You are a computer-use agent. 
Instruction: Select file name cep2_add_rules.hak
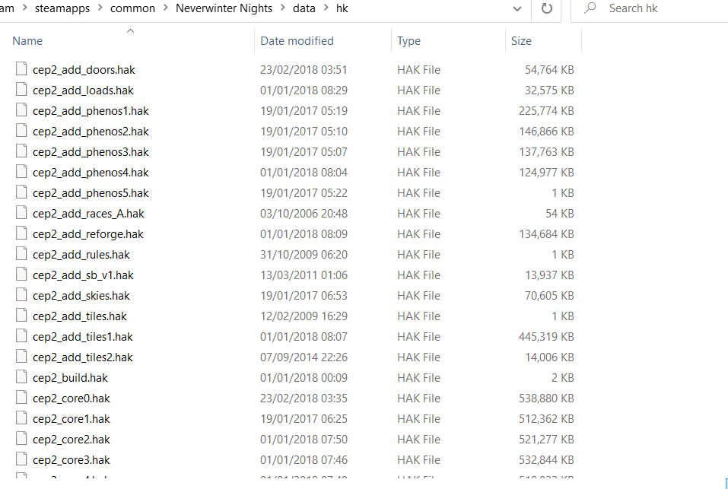pyautogui.click(x=81, y=255)
